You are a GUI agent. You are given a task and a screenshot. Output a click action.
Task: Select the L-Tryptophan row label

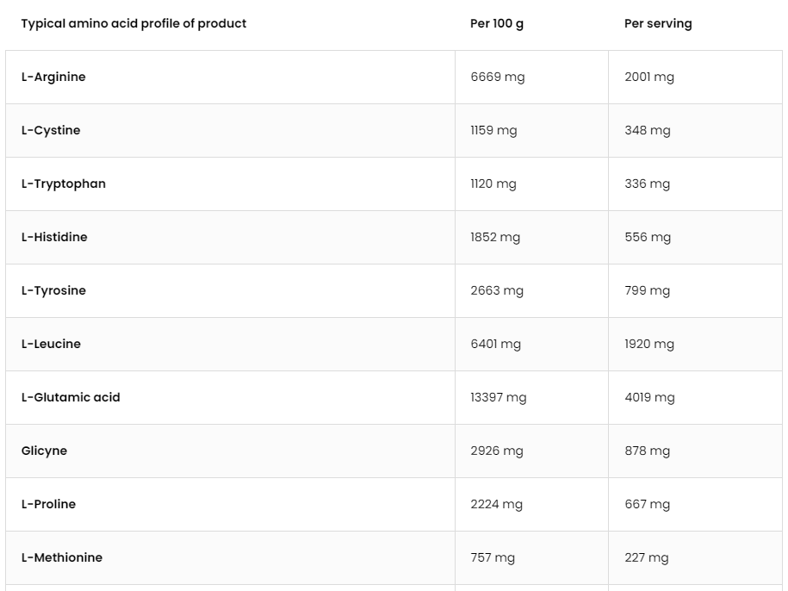point(64,184)
